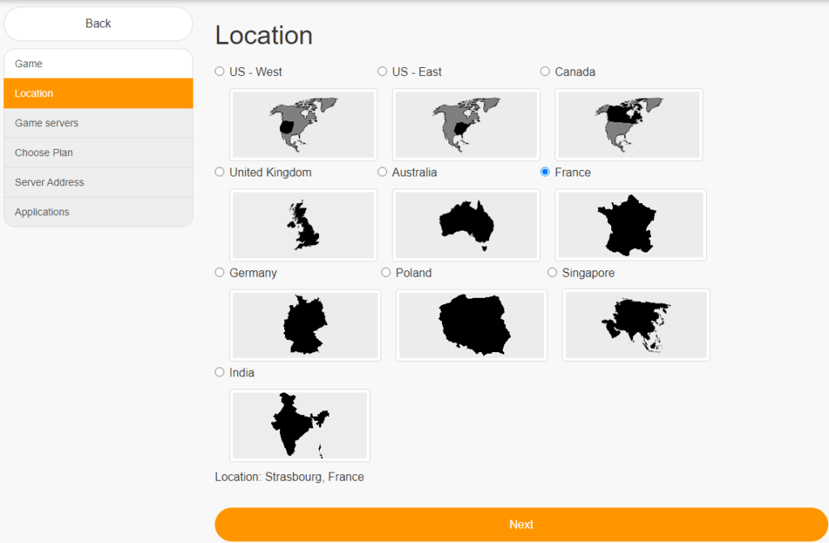Click the US - East map image

[466, 125]
